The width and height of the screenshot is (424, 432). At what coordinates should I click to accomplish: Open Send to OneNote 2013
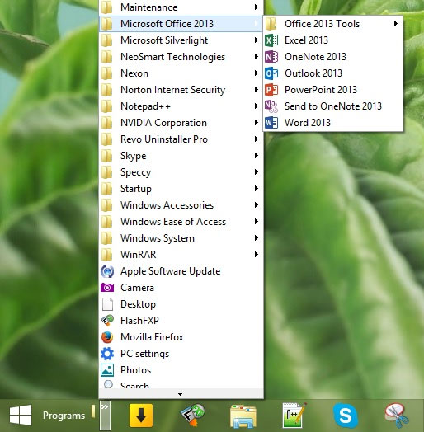click(x=333, y=106)
